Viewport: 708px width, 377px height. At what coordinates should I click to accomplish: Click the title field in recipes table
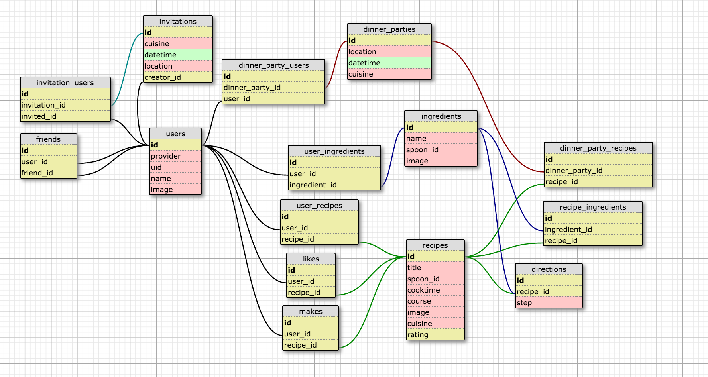[435, 268]
